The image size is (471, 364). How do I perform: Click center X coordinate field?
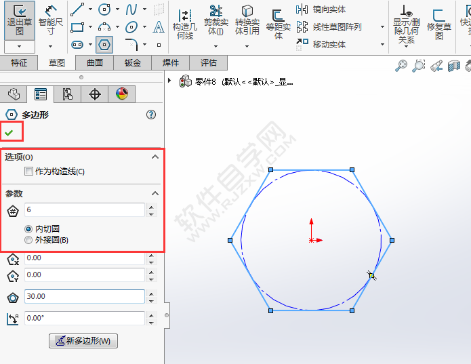[85, 258]
